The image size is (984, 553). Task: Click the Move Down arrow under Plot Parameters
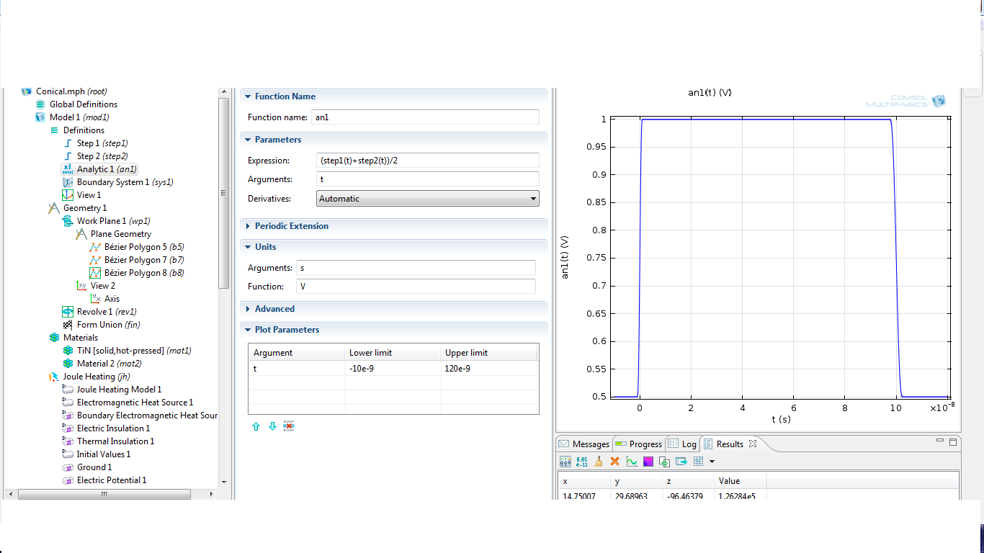tap(272, 426)
